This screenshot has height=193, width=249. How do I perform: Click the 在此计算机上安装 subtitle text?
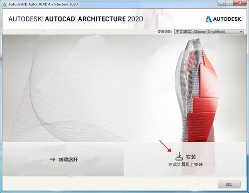coord(186,164)
